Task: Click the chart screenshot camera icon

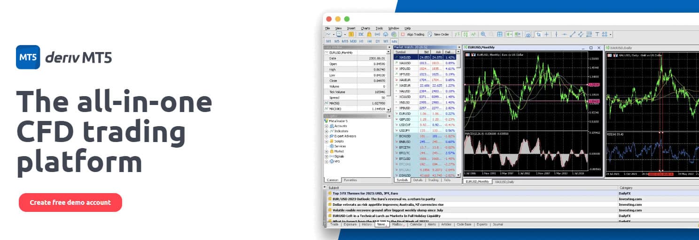Action: tap(528, 34)
